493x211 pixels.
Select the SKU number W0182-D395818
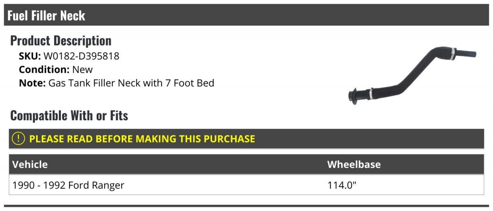click(81, 56)
